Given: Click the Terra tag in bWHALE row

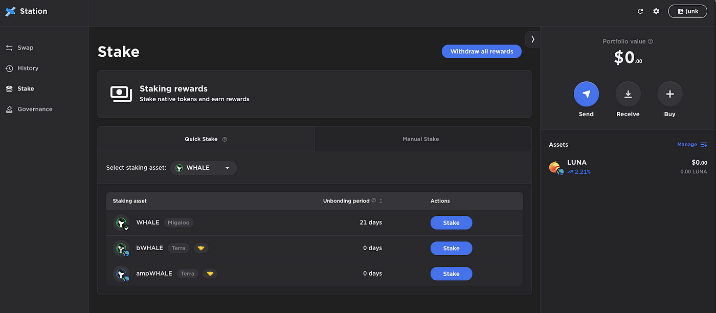Looking at the screenshot, I should tap(178, 248).
